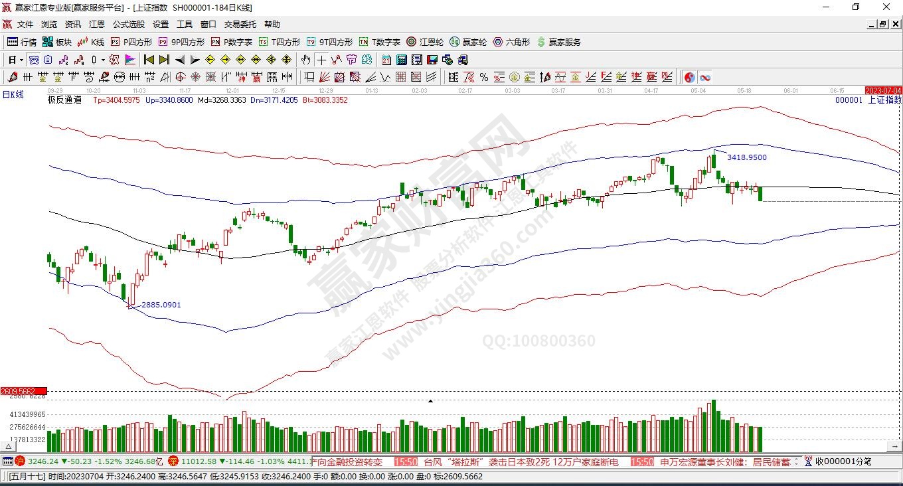Click the calculator icon in toolbar
Image resolution: width=903 pixels, height=486 pixels.
pos(402,60)
